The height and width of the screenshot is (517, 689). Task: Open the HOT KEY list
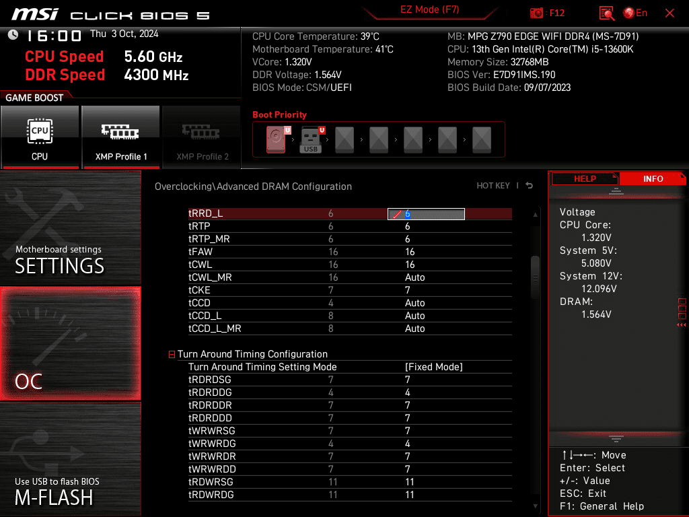(493, 186)
